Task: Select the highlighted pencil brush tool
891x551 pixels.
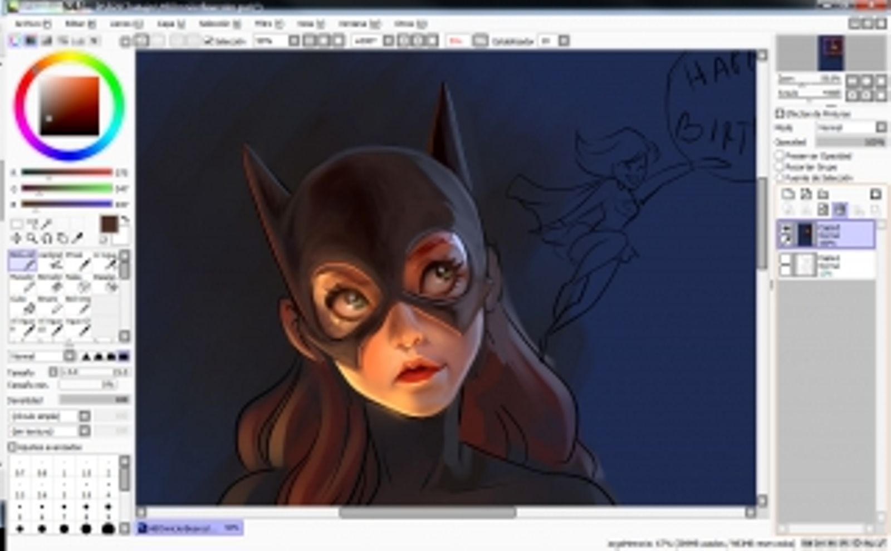Action: click(x=22, y=261)
